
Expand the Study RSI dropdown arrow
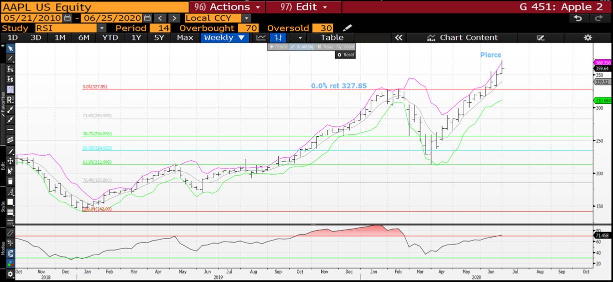[102, 28]
